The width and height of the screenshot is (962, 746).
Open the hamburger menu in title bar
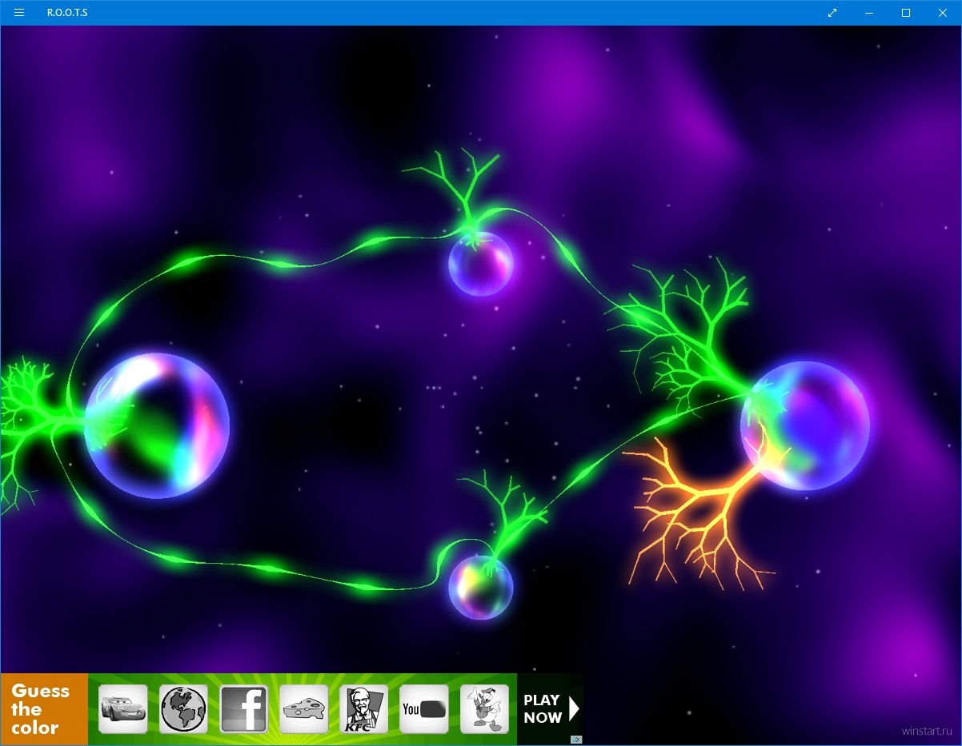(19, 13)
